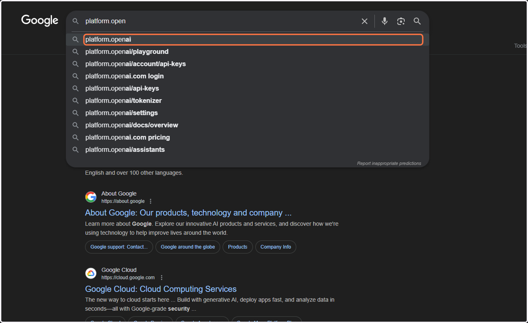
Task: Open more options for about.google result
Action: (x=150, y=201)
